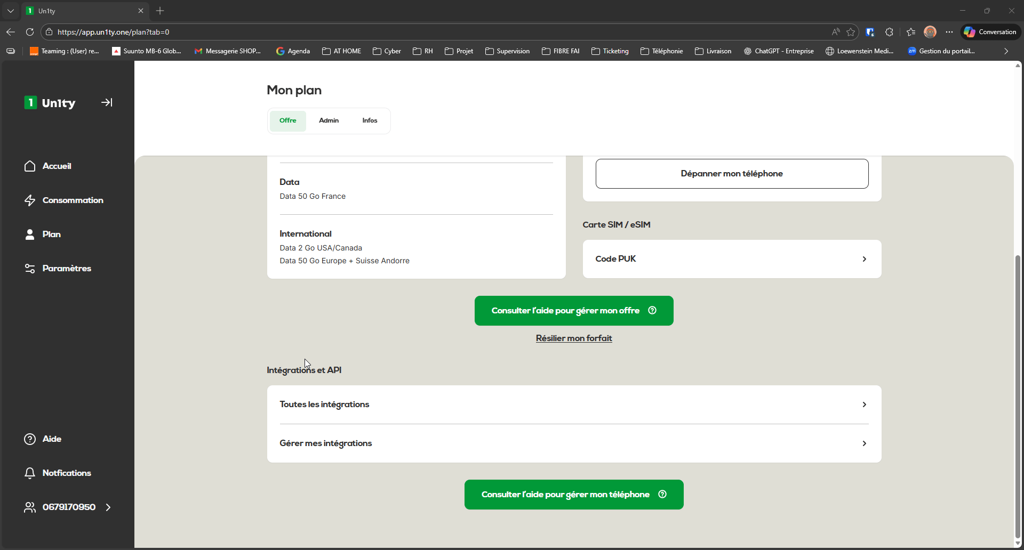Screen dimensions: 1024x550
Task: Click the Plan person icon in sidebar
Action: click(30, 234)
